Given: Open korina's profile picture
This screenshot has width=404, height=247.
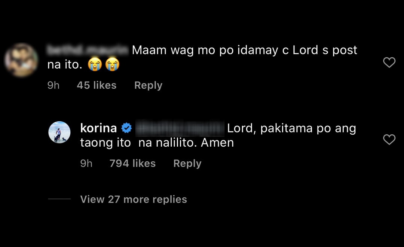Looking at the screenshot, I should (x=59, y=132).
